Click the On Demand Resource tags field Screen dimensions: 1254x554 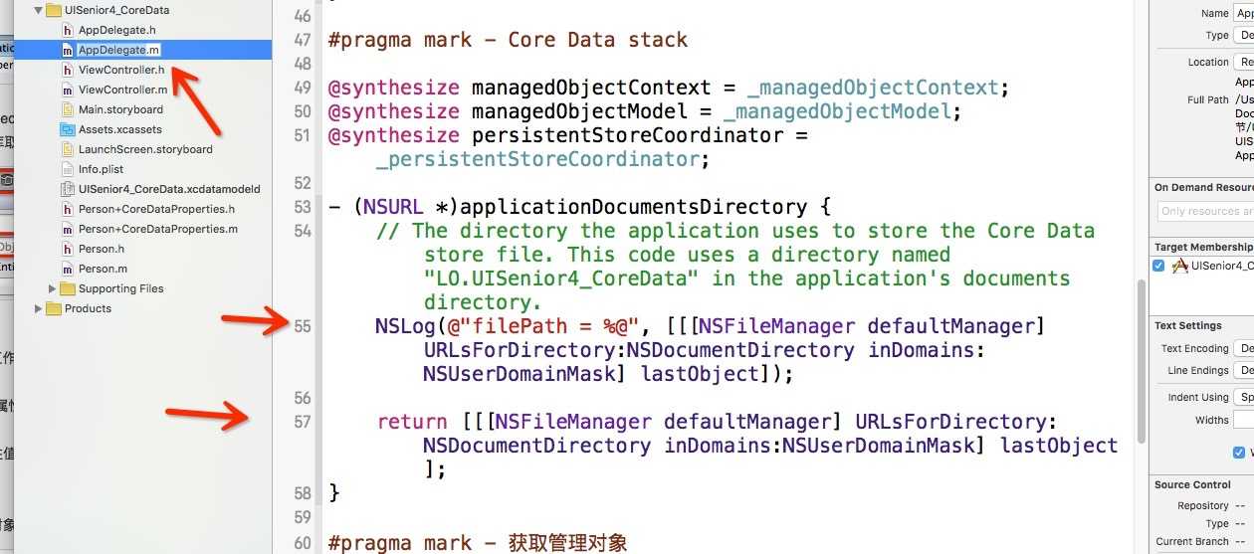(1205, 211)
